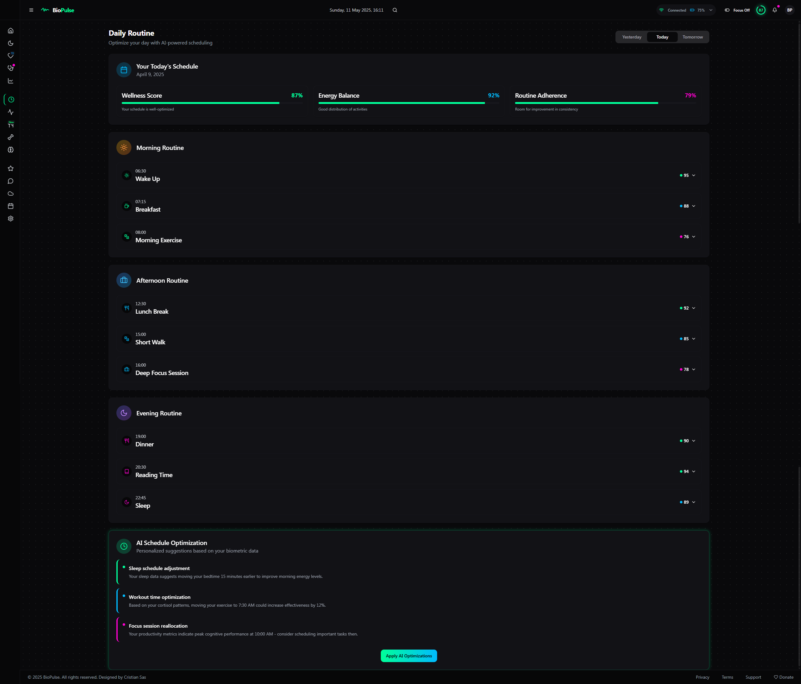
Task: Open the line chart analytics icon
Action: (11, 81)
